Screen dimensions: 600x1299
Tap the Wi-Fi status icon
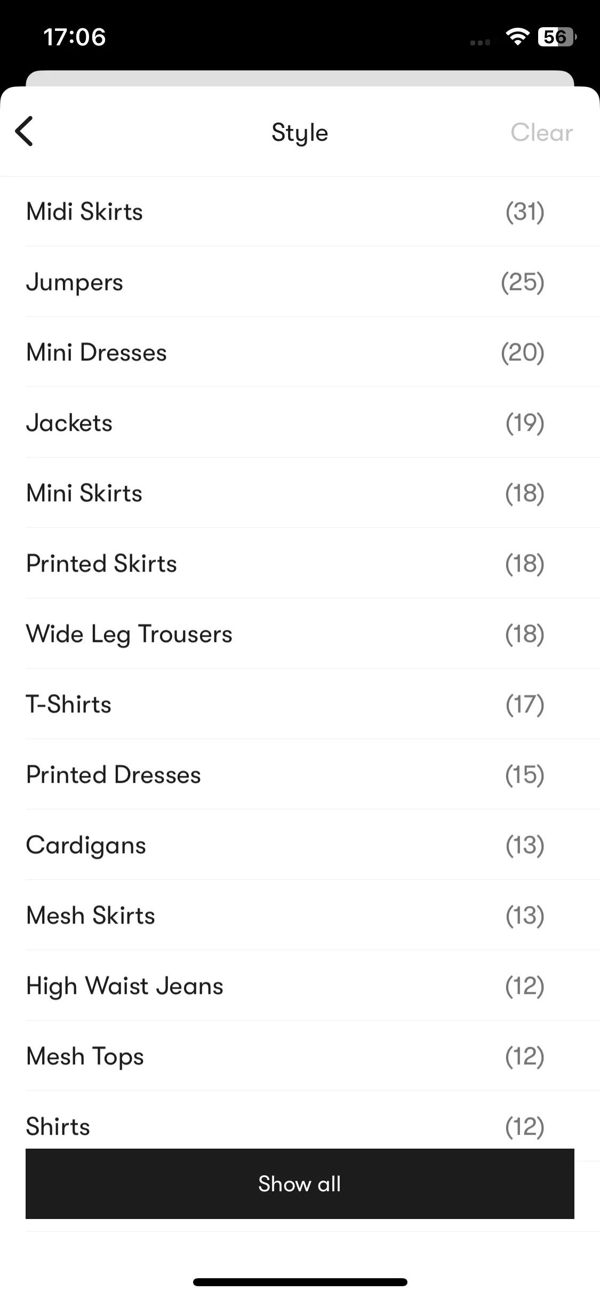(517, 37)
